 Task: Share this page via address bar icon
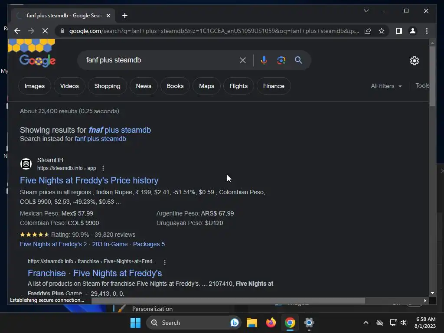pos(368,31)
